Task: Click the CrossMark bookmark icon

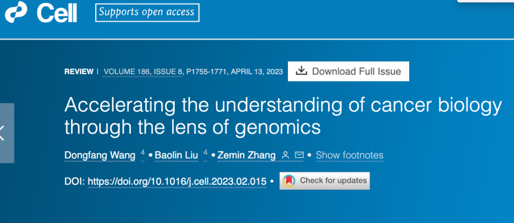Action: pos(288,181)
